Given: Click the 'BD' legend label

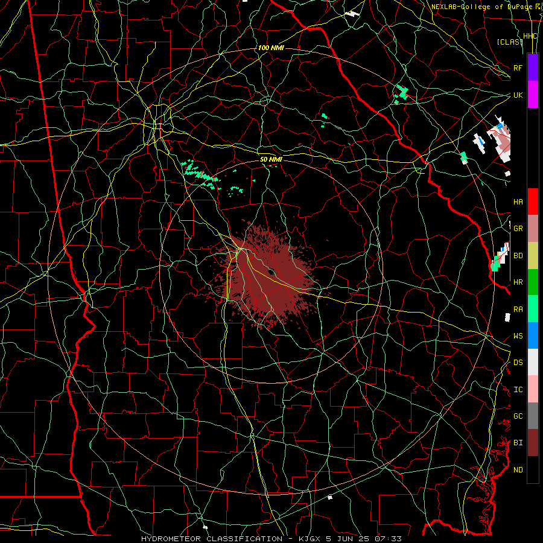Looking at the screenshot, I should click(x=518, y=256).
